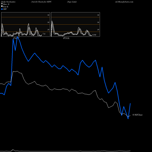Click the '80' level label in FULL chart
Screen dimensions: 152x152
click(98, 15)
